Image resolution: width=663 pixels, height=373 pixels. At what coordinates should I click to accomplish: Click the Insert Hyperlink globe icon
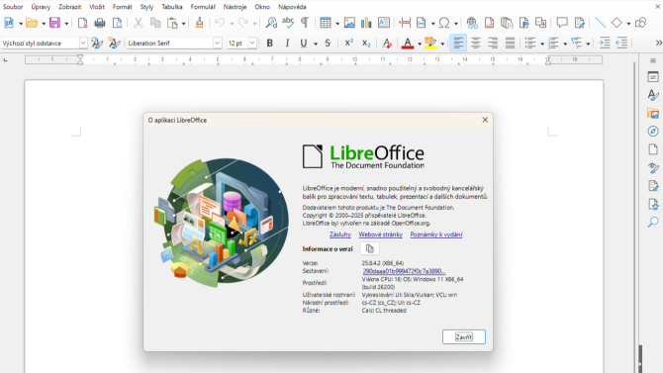point(472,23)
